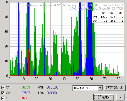Select the C1 total value 66709
Screen dimensions: 127x101
tap(26, 87)
